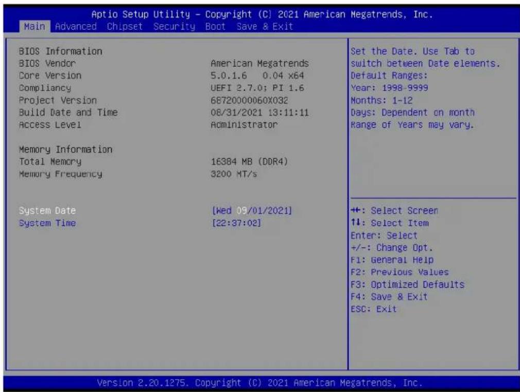Open the Advanced tab
The width and height of the screenshot is (520, 392).
(76, 27)
